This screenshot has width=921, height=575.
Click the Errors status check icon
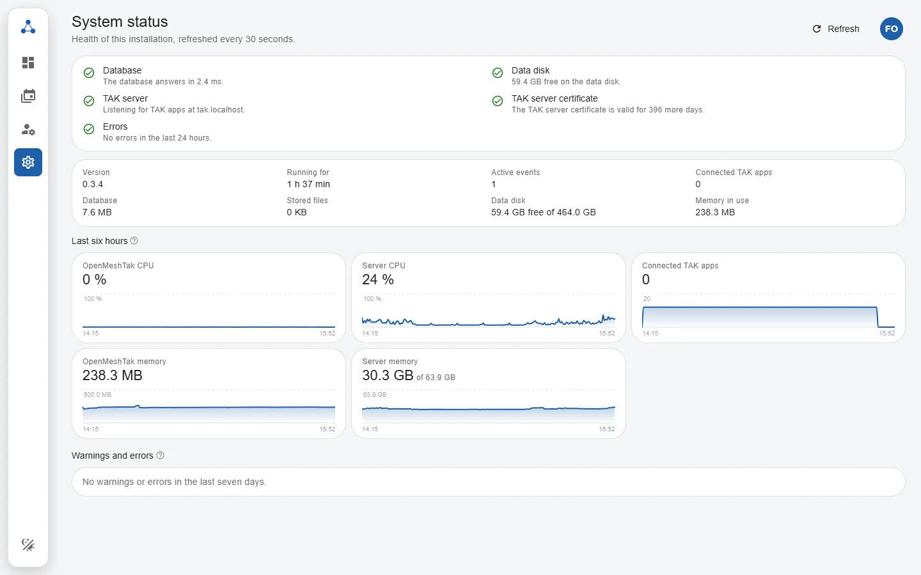(89, 129)
